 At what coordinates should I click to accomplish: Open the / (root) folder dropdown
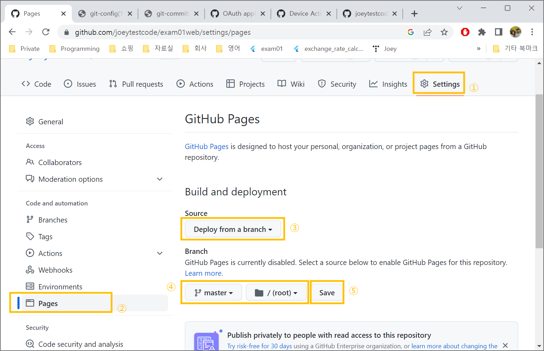tap(276, 292)
